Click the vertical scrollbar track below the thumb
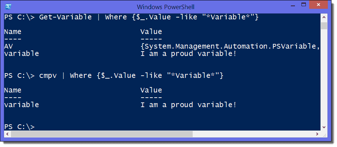 324,77
